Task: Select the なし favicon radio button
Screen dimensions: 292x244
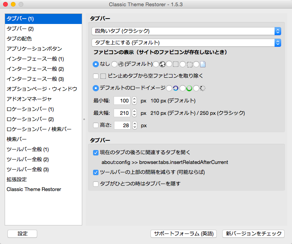Action: click(96, 64)
